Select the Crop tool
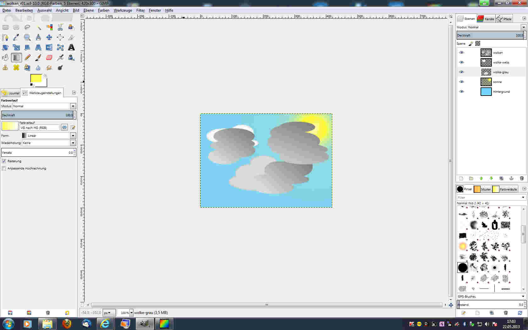The width and height of the screenshot is (528, 330). point(71,37)
